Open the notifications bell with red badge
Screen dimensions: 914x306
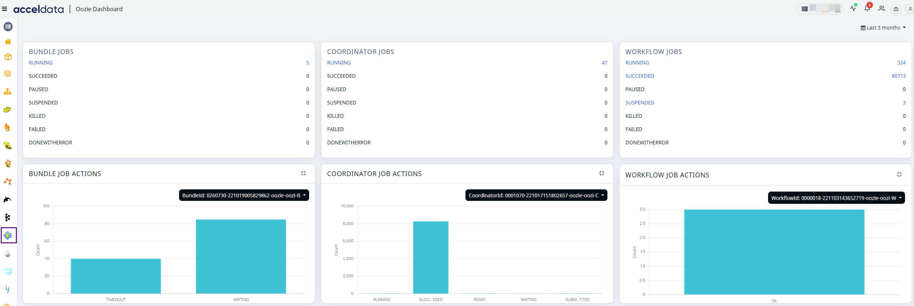[868, 8]
